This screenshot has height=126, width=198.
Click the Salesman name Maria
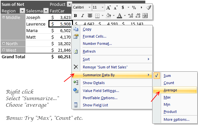pos(32,30)
